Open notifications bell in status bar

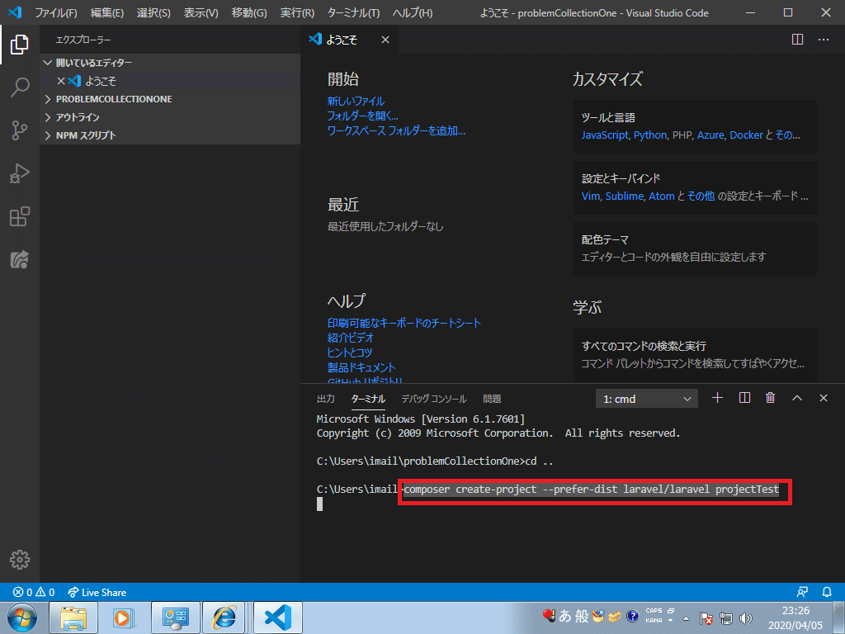coord(827,592)
